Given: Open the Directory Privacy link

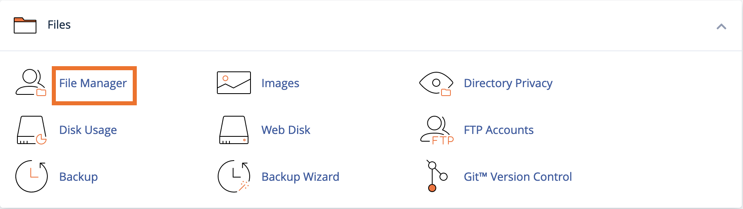Looking at the screenshot, I should [508, 83].
